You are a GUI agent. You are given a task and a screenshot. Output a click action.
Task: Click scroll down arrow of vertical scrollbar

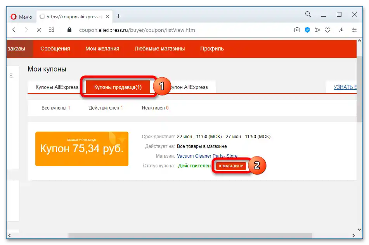click(x=359, y=230)
